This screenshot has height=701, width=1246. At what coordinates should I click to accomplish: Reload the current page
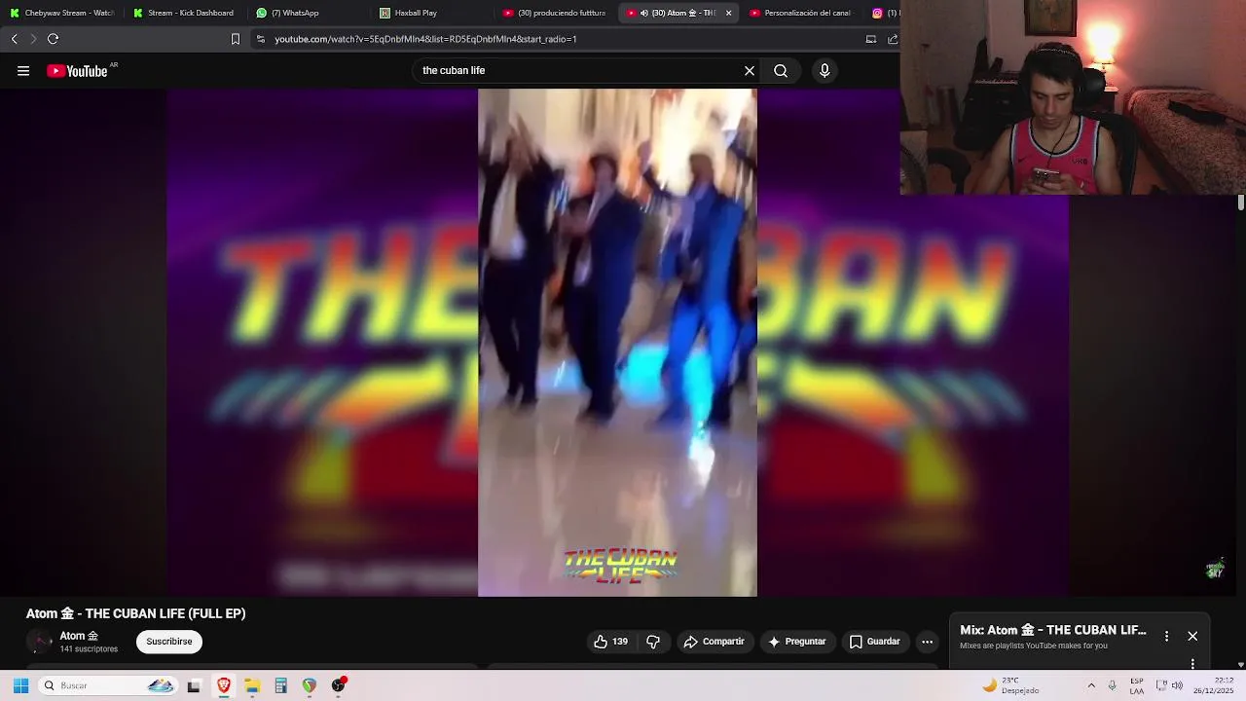[53, 39]
